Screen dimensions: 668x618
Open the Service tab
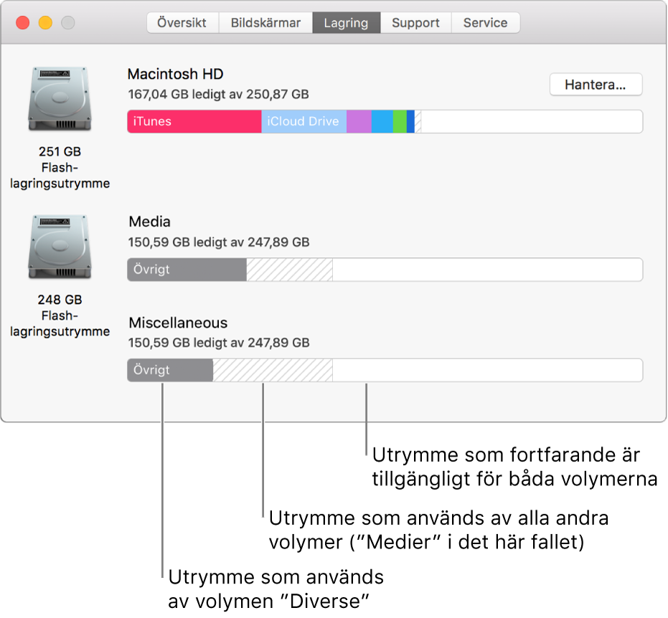[486, 22]
